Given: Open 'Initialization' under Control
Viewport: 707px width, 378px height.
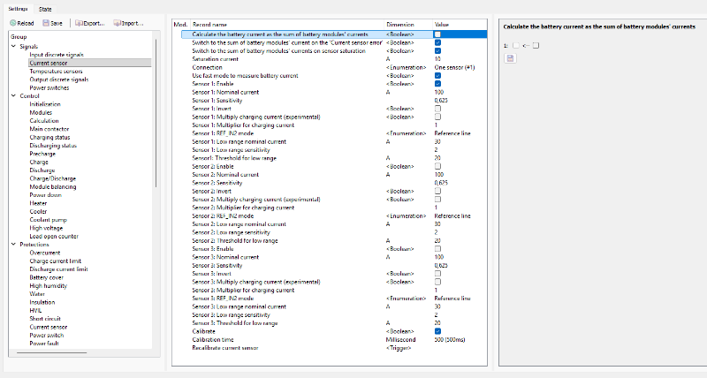Looking at the screenshot, I should coord(45,104).
